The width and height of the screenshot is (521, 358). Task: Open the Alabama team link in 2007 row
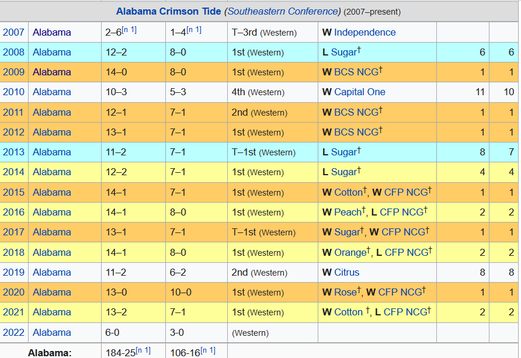(52, 32)
